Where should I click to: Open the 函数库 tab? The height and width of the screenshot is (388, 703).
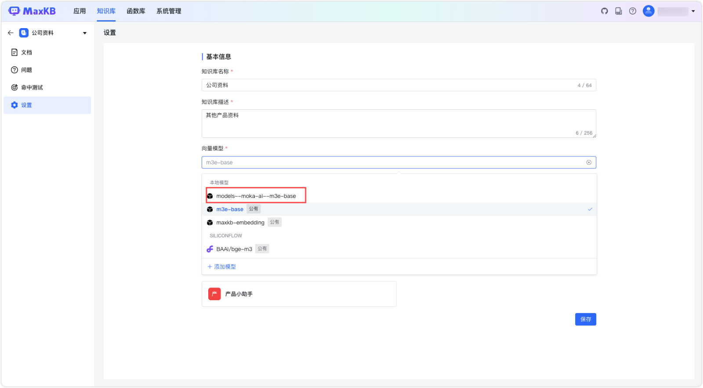tap(136, 11)
